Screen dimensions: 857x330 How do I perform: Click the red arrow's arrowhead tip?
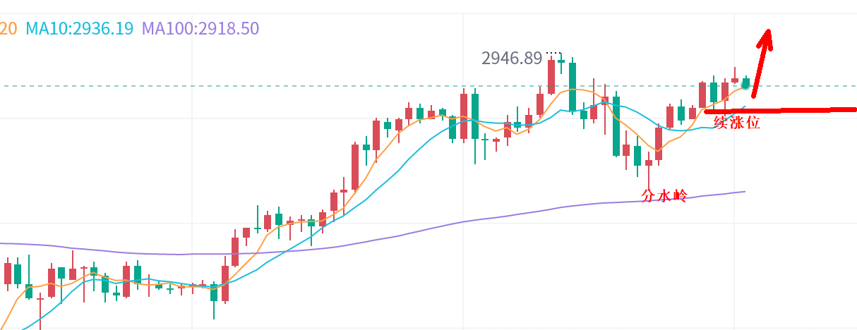pyautogui.click(x=768, y=31)
